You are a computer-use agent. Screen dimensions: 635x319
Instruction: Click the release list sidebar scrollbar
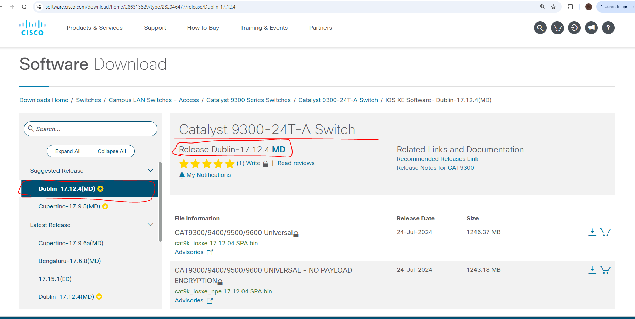[x=160, y=202]
